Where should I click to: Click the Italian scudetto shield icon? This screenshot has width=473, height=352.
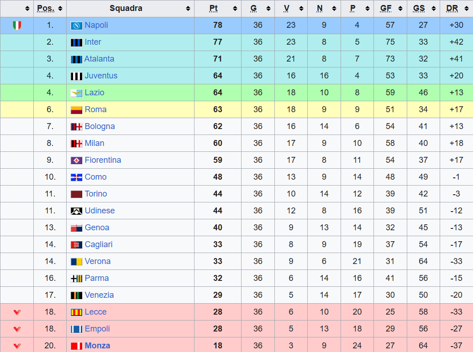tap(17, 26)
